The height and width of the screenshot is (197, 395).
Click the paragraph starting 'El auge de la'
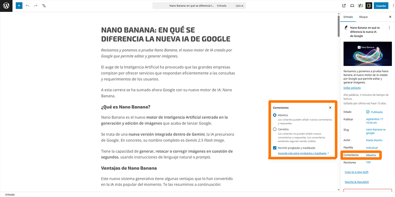tap(168, 73)
